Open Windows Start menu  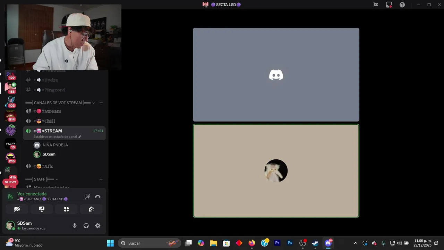click(x=110, y=243)
